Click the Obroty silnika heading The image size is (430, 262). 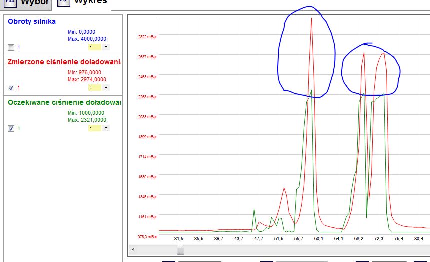click(x=32, y=21)
